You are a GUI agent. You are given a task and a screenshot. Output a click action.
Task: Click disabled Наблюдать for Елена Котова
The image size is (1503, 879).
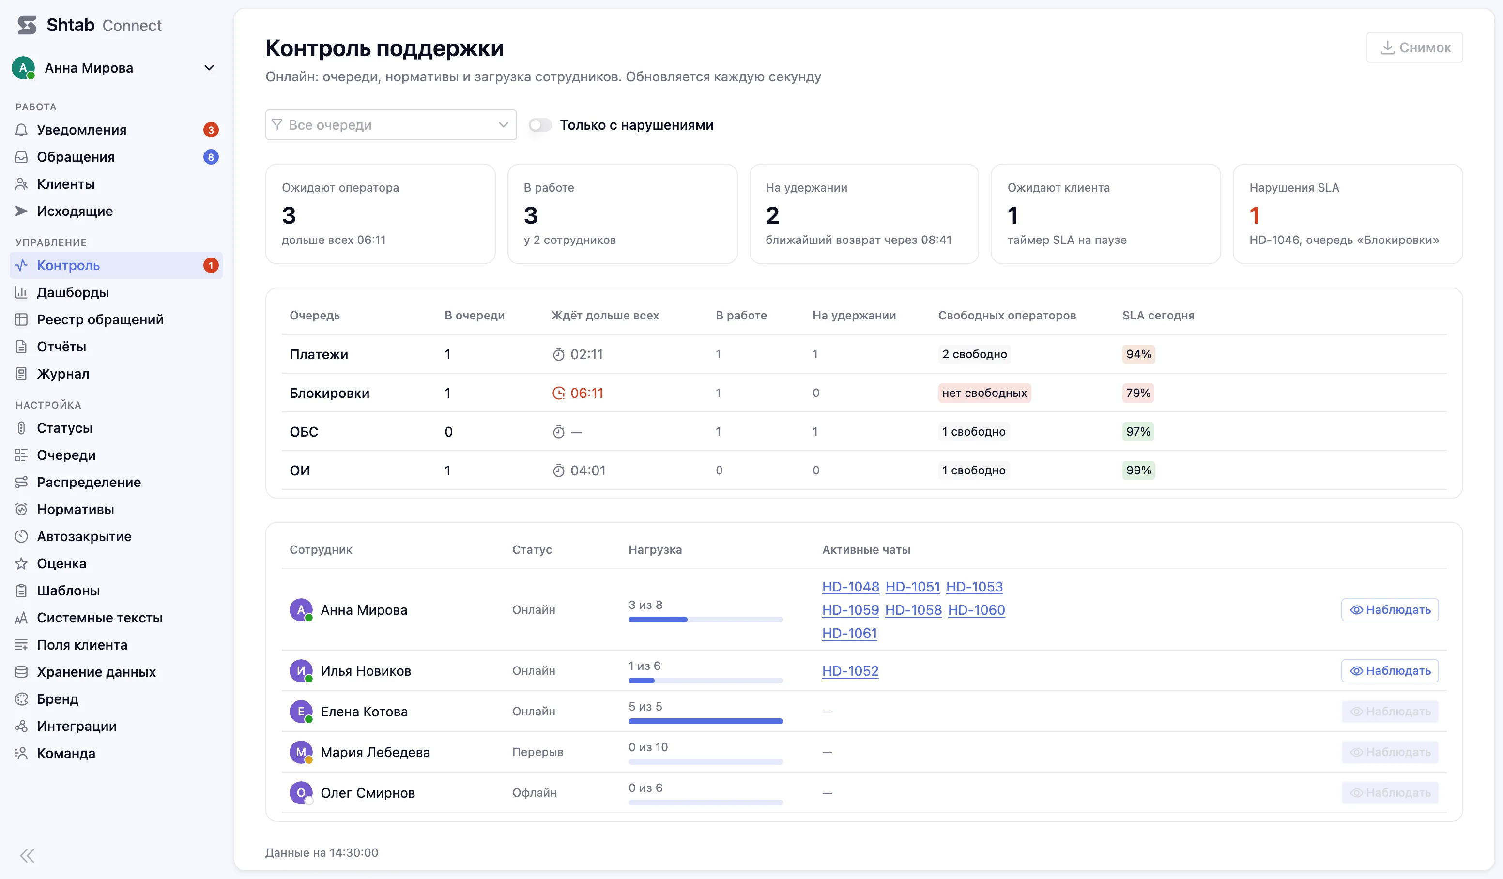[x=1390, y=712]
